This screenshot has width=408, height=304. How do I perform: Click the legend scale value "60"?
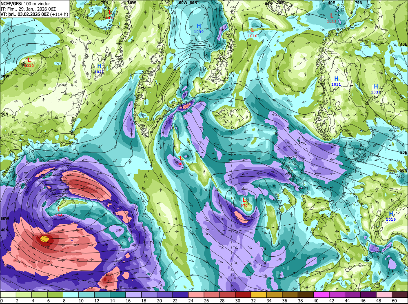(x=394, y=301)
